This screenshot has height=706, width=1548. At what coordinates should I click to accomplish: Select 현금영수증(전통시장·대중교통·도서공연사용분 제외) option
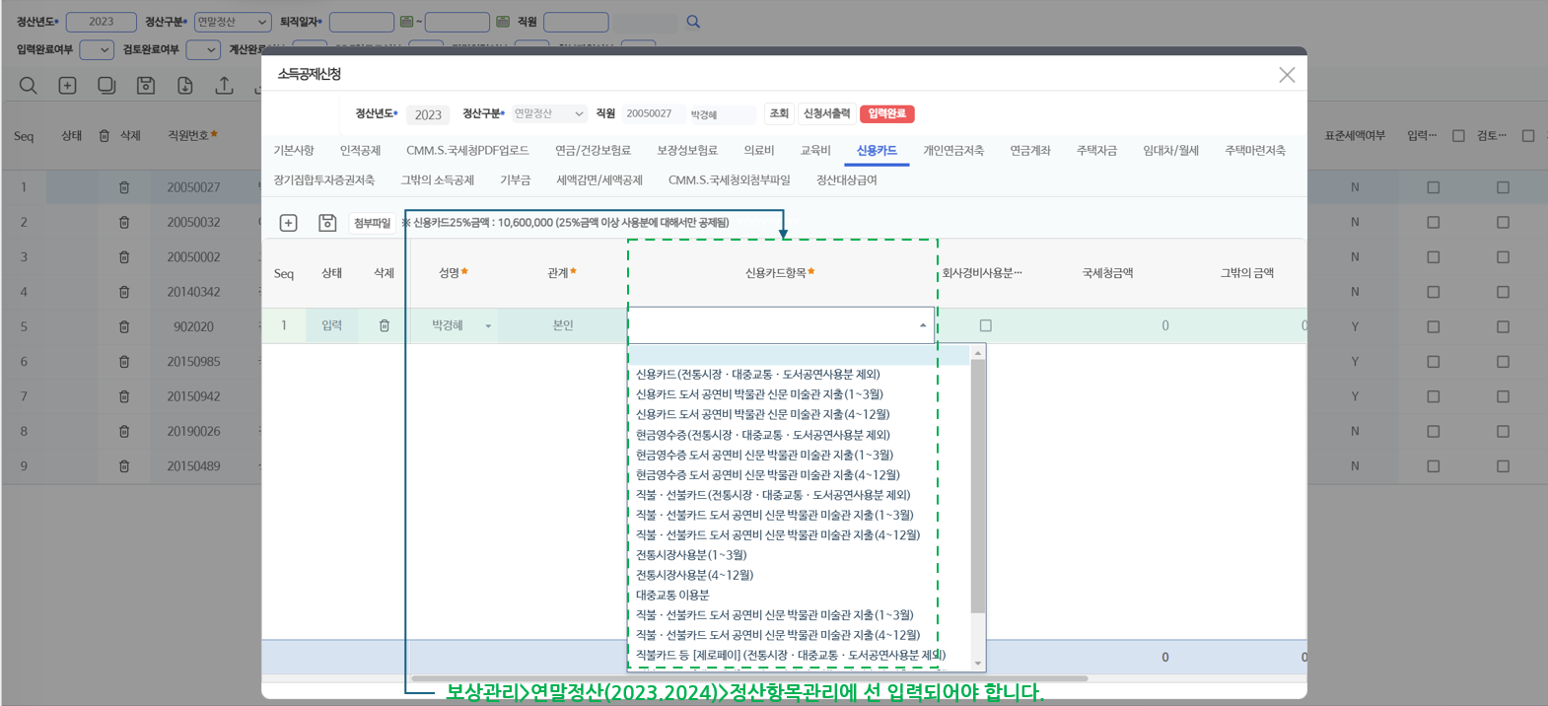(762, 434)
